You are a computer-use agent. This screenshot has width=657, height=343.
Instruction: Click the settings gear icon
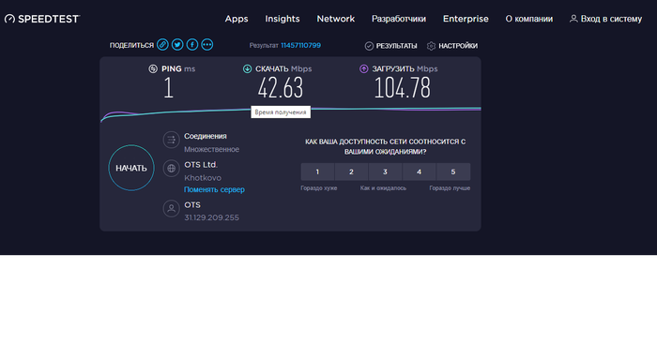[x=431, y=46]
